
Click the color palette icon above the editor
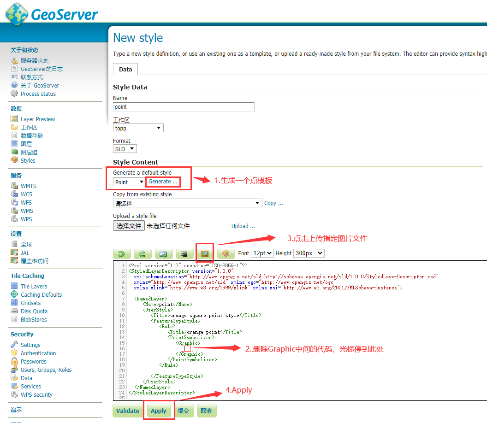click(x=225, y=253)
